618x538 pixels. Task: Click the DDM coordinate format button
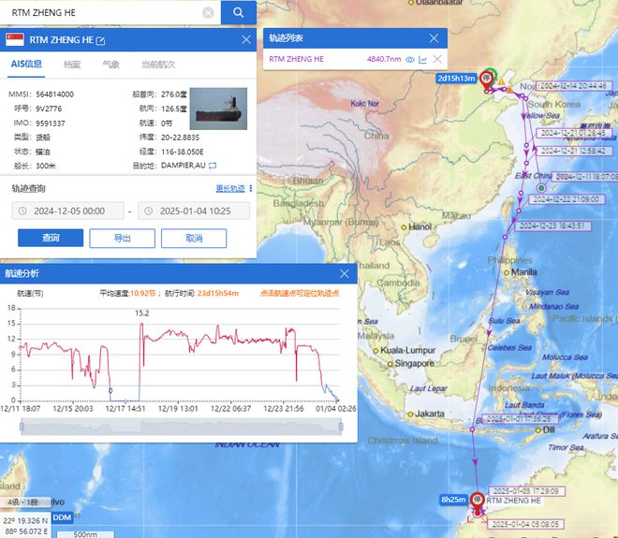[62, 517]
